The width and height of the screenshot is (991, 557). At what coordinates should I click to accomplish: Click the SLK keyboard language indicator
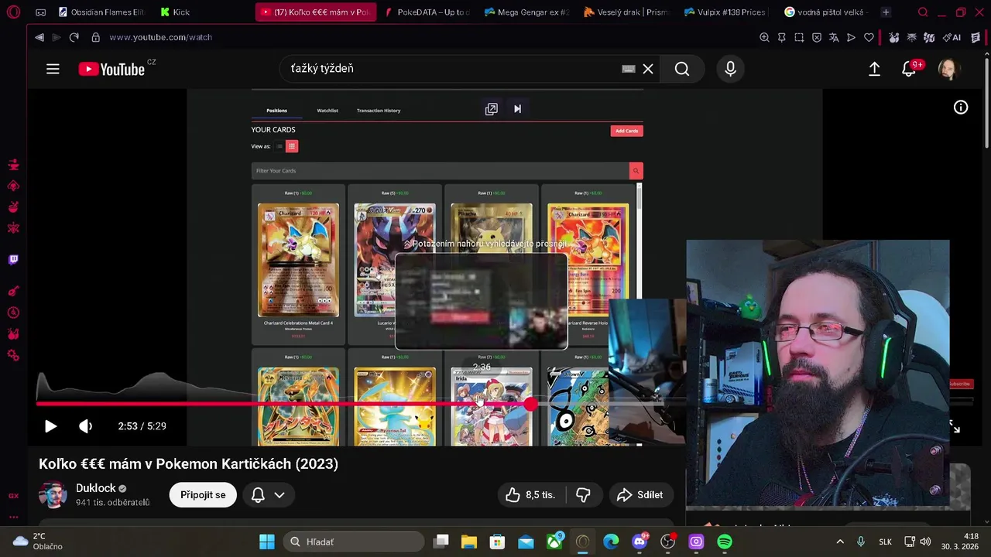click(x=885, y=542)
